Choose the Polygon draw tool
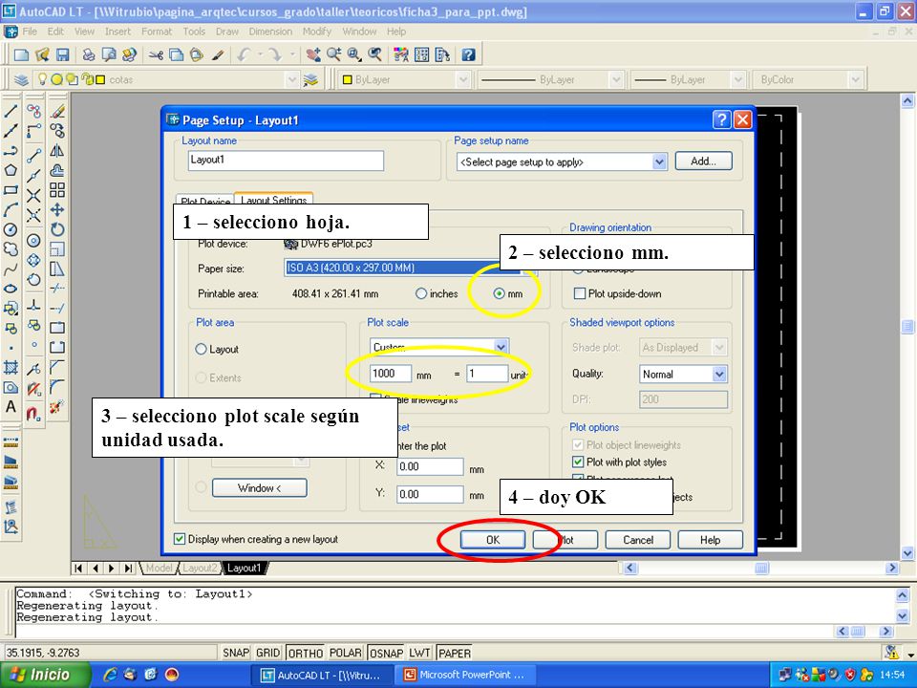The width and height of the screenshot is (917, 688). (x=11, y=170)
